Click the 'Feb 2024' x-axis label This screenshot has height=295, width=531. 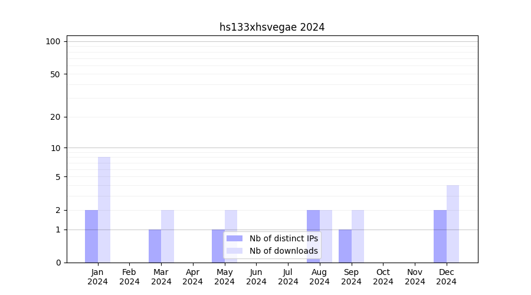tap(129, 277)
